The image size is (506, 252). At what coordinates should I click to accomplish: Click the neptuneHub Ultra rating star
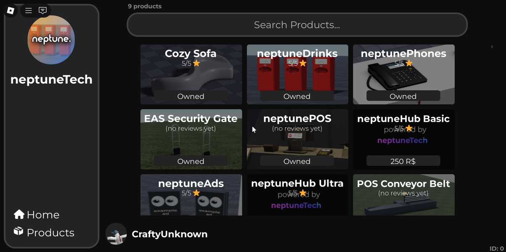[303, 193]
